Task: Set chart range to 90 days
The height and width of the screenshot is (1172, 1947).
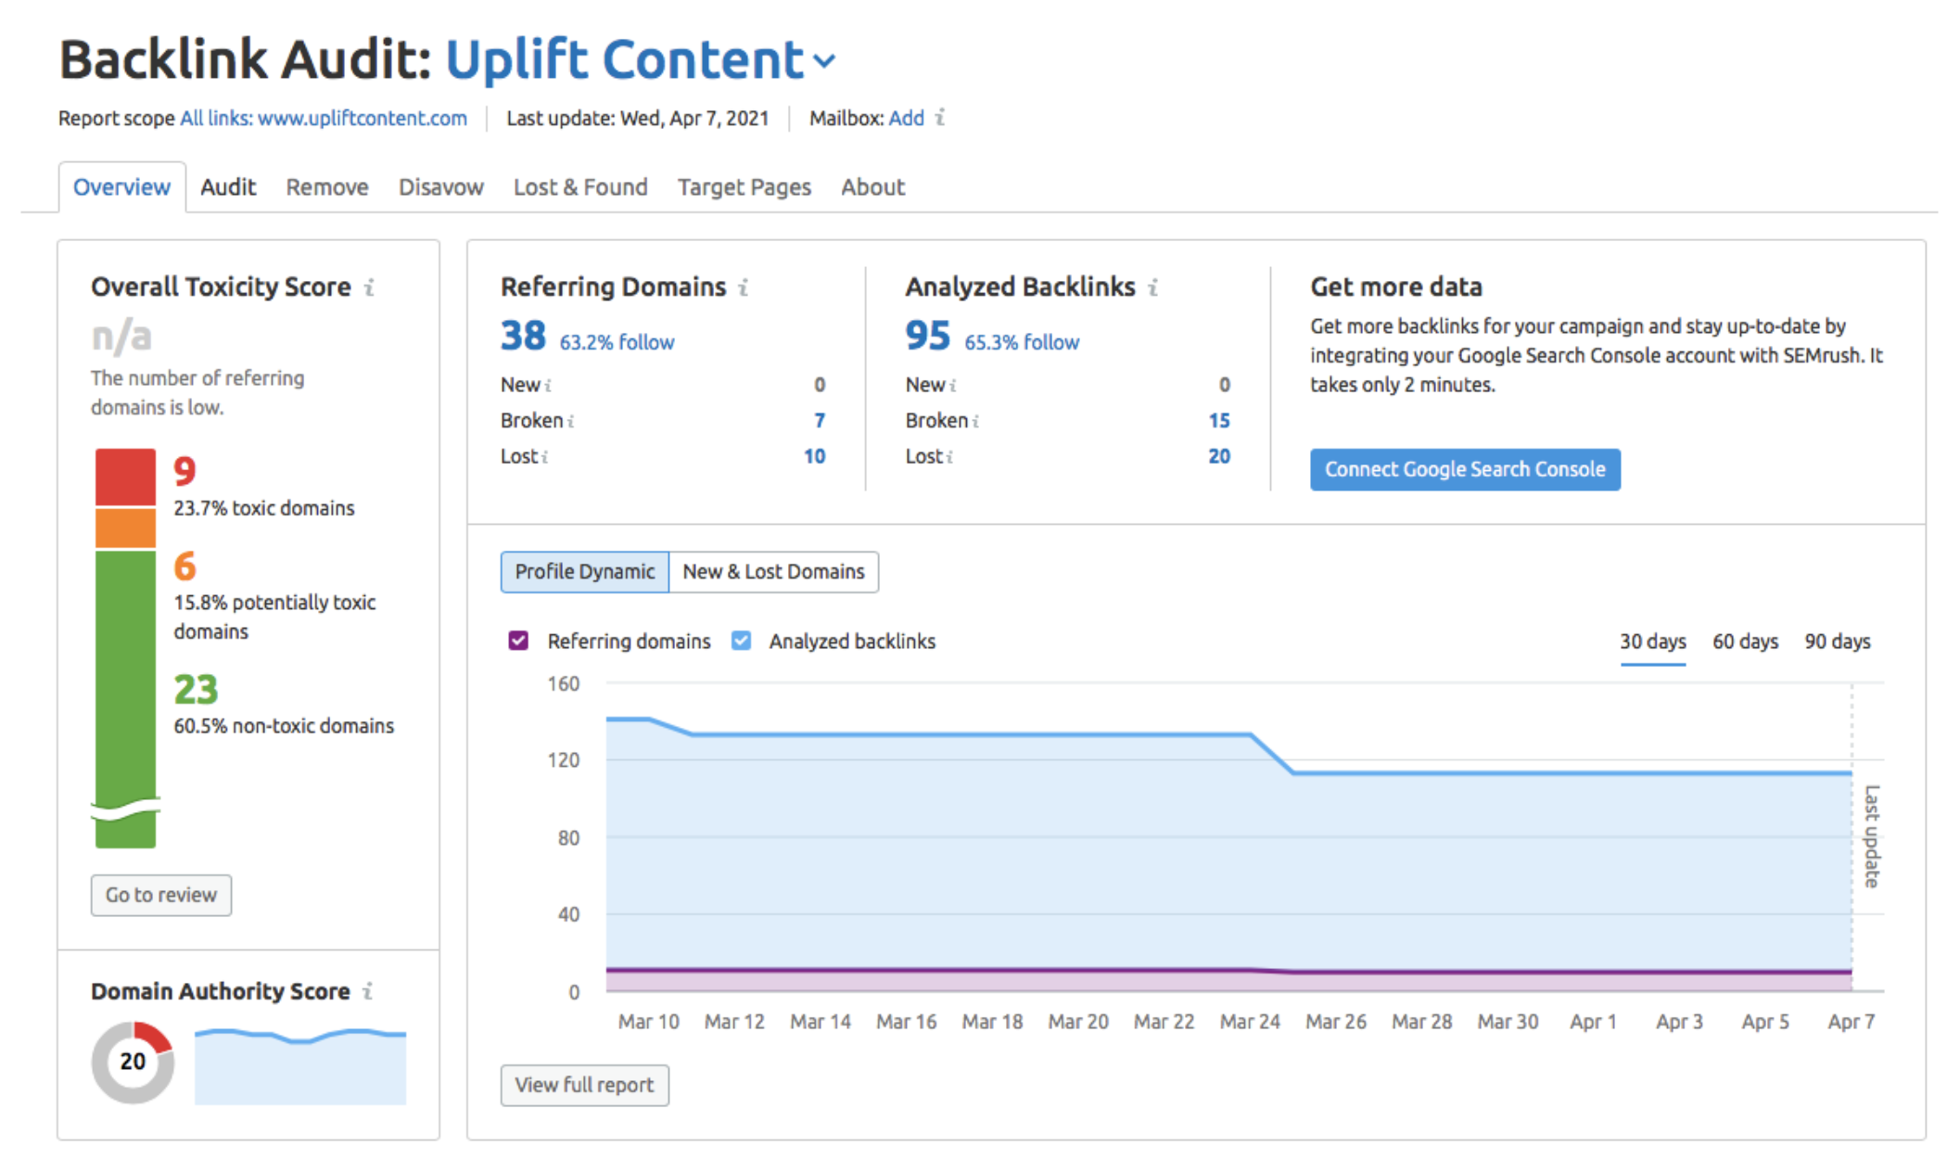Action: pos(1838,642)
